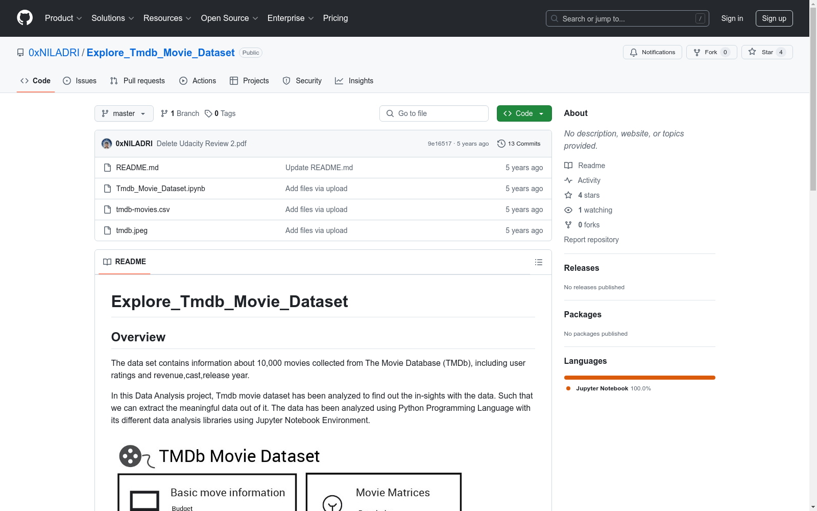Open the master branch selector
Screen dimensions: 817x511
click(124, 113)
